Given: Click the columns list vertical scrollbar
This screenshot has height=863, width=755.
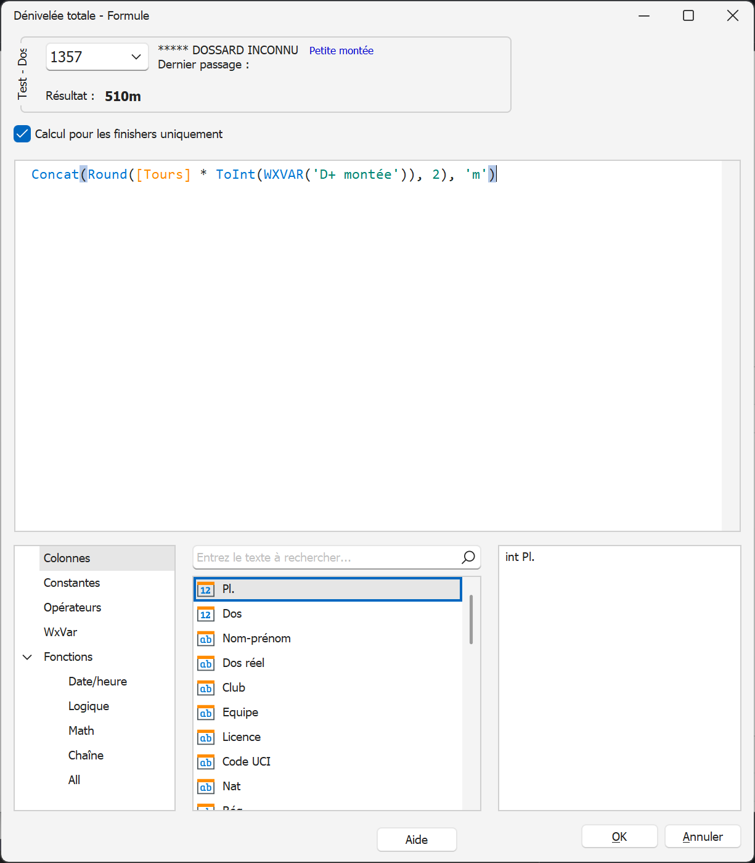Looking at the screenshot, I should coord(471,620).
